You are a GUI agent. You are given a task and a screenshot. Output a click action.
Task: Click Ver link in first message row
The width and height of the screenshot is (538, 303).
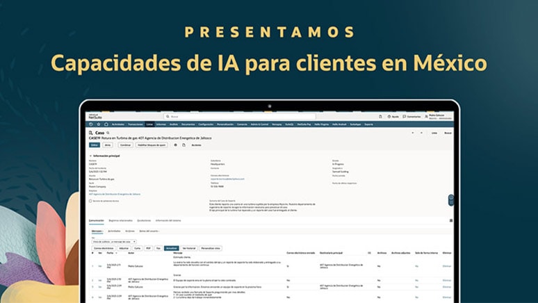coord(100,266)
